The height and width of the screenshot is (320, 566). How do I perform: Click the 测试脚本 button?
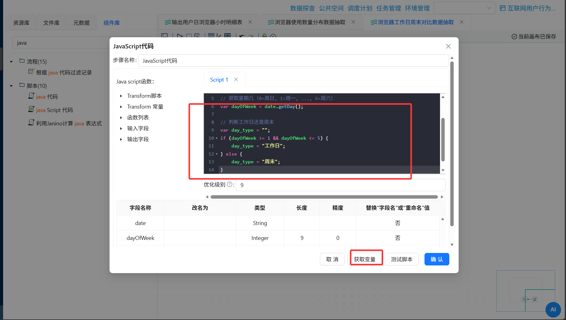tap(402, 259)
